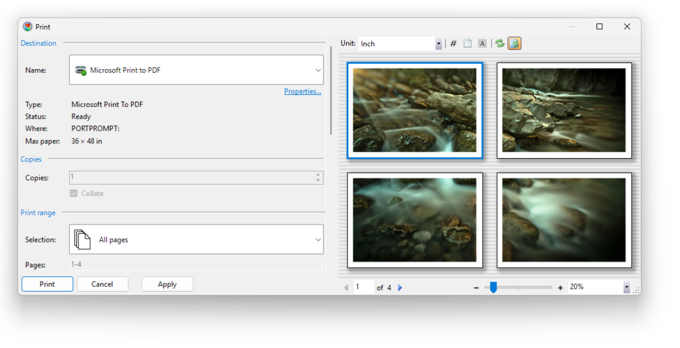
Task: Open the 20% zoom level dropdown
Action: pos(626,288)
